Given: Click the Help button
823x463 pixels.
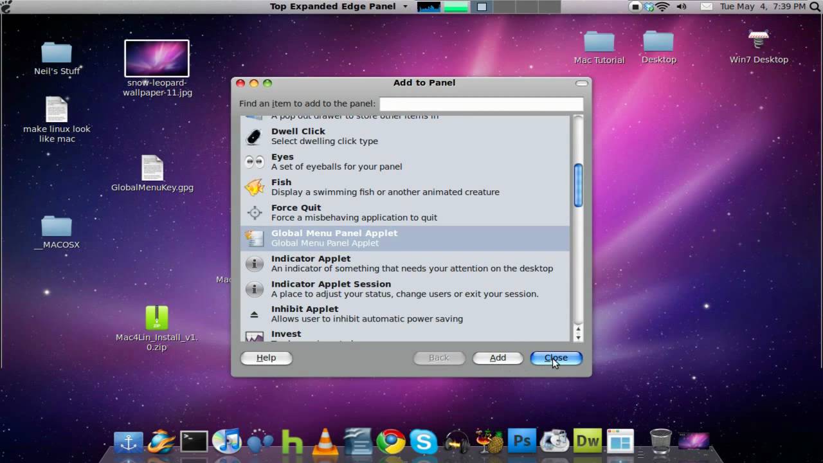Looking at the screenshot, I should pyautogui.click(x=266, y=358).
